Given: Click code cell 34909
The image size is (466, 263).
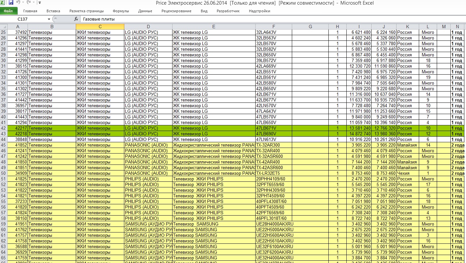Looking at the screenshot, I should pos(17,173).
